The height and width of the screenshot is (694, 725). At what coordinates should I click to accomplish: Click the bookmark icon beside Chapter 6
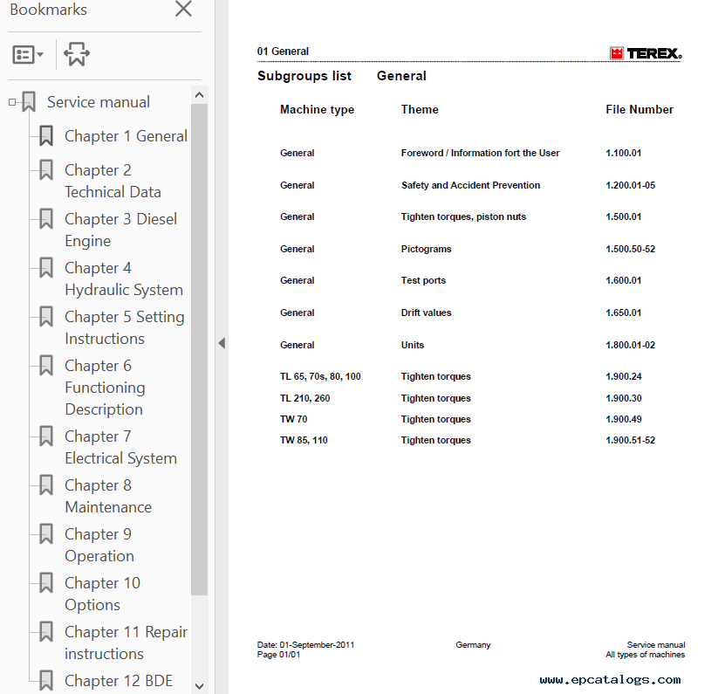pos(45,366)
